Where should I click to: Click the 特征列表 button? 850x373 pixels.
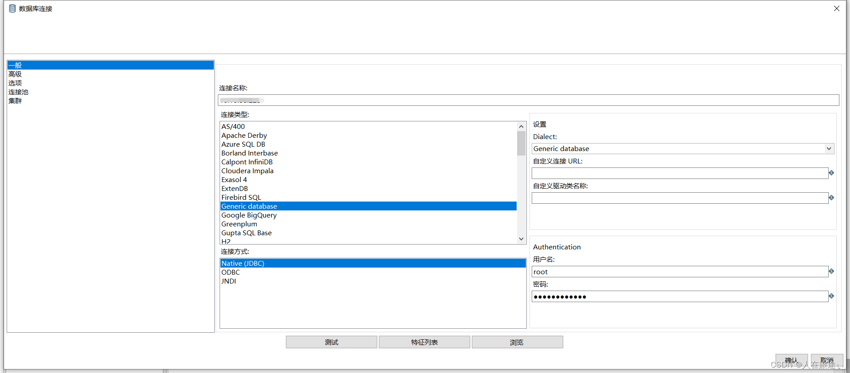click(x=425, y=342)
